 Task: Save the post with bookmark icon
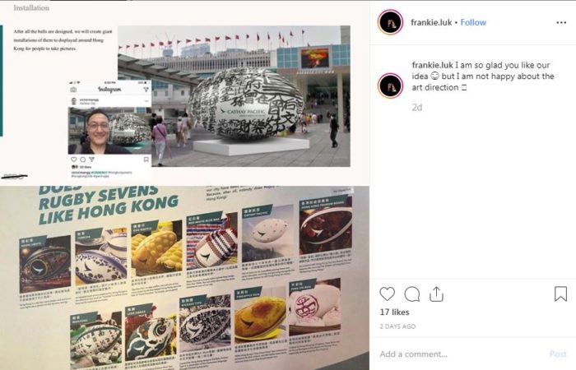tap(560, 294)
